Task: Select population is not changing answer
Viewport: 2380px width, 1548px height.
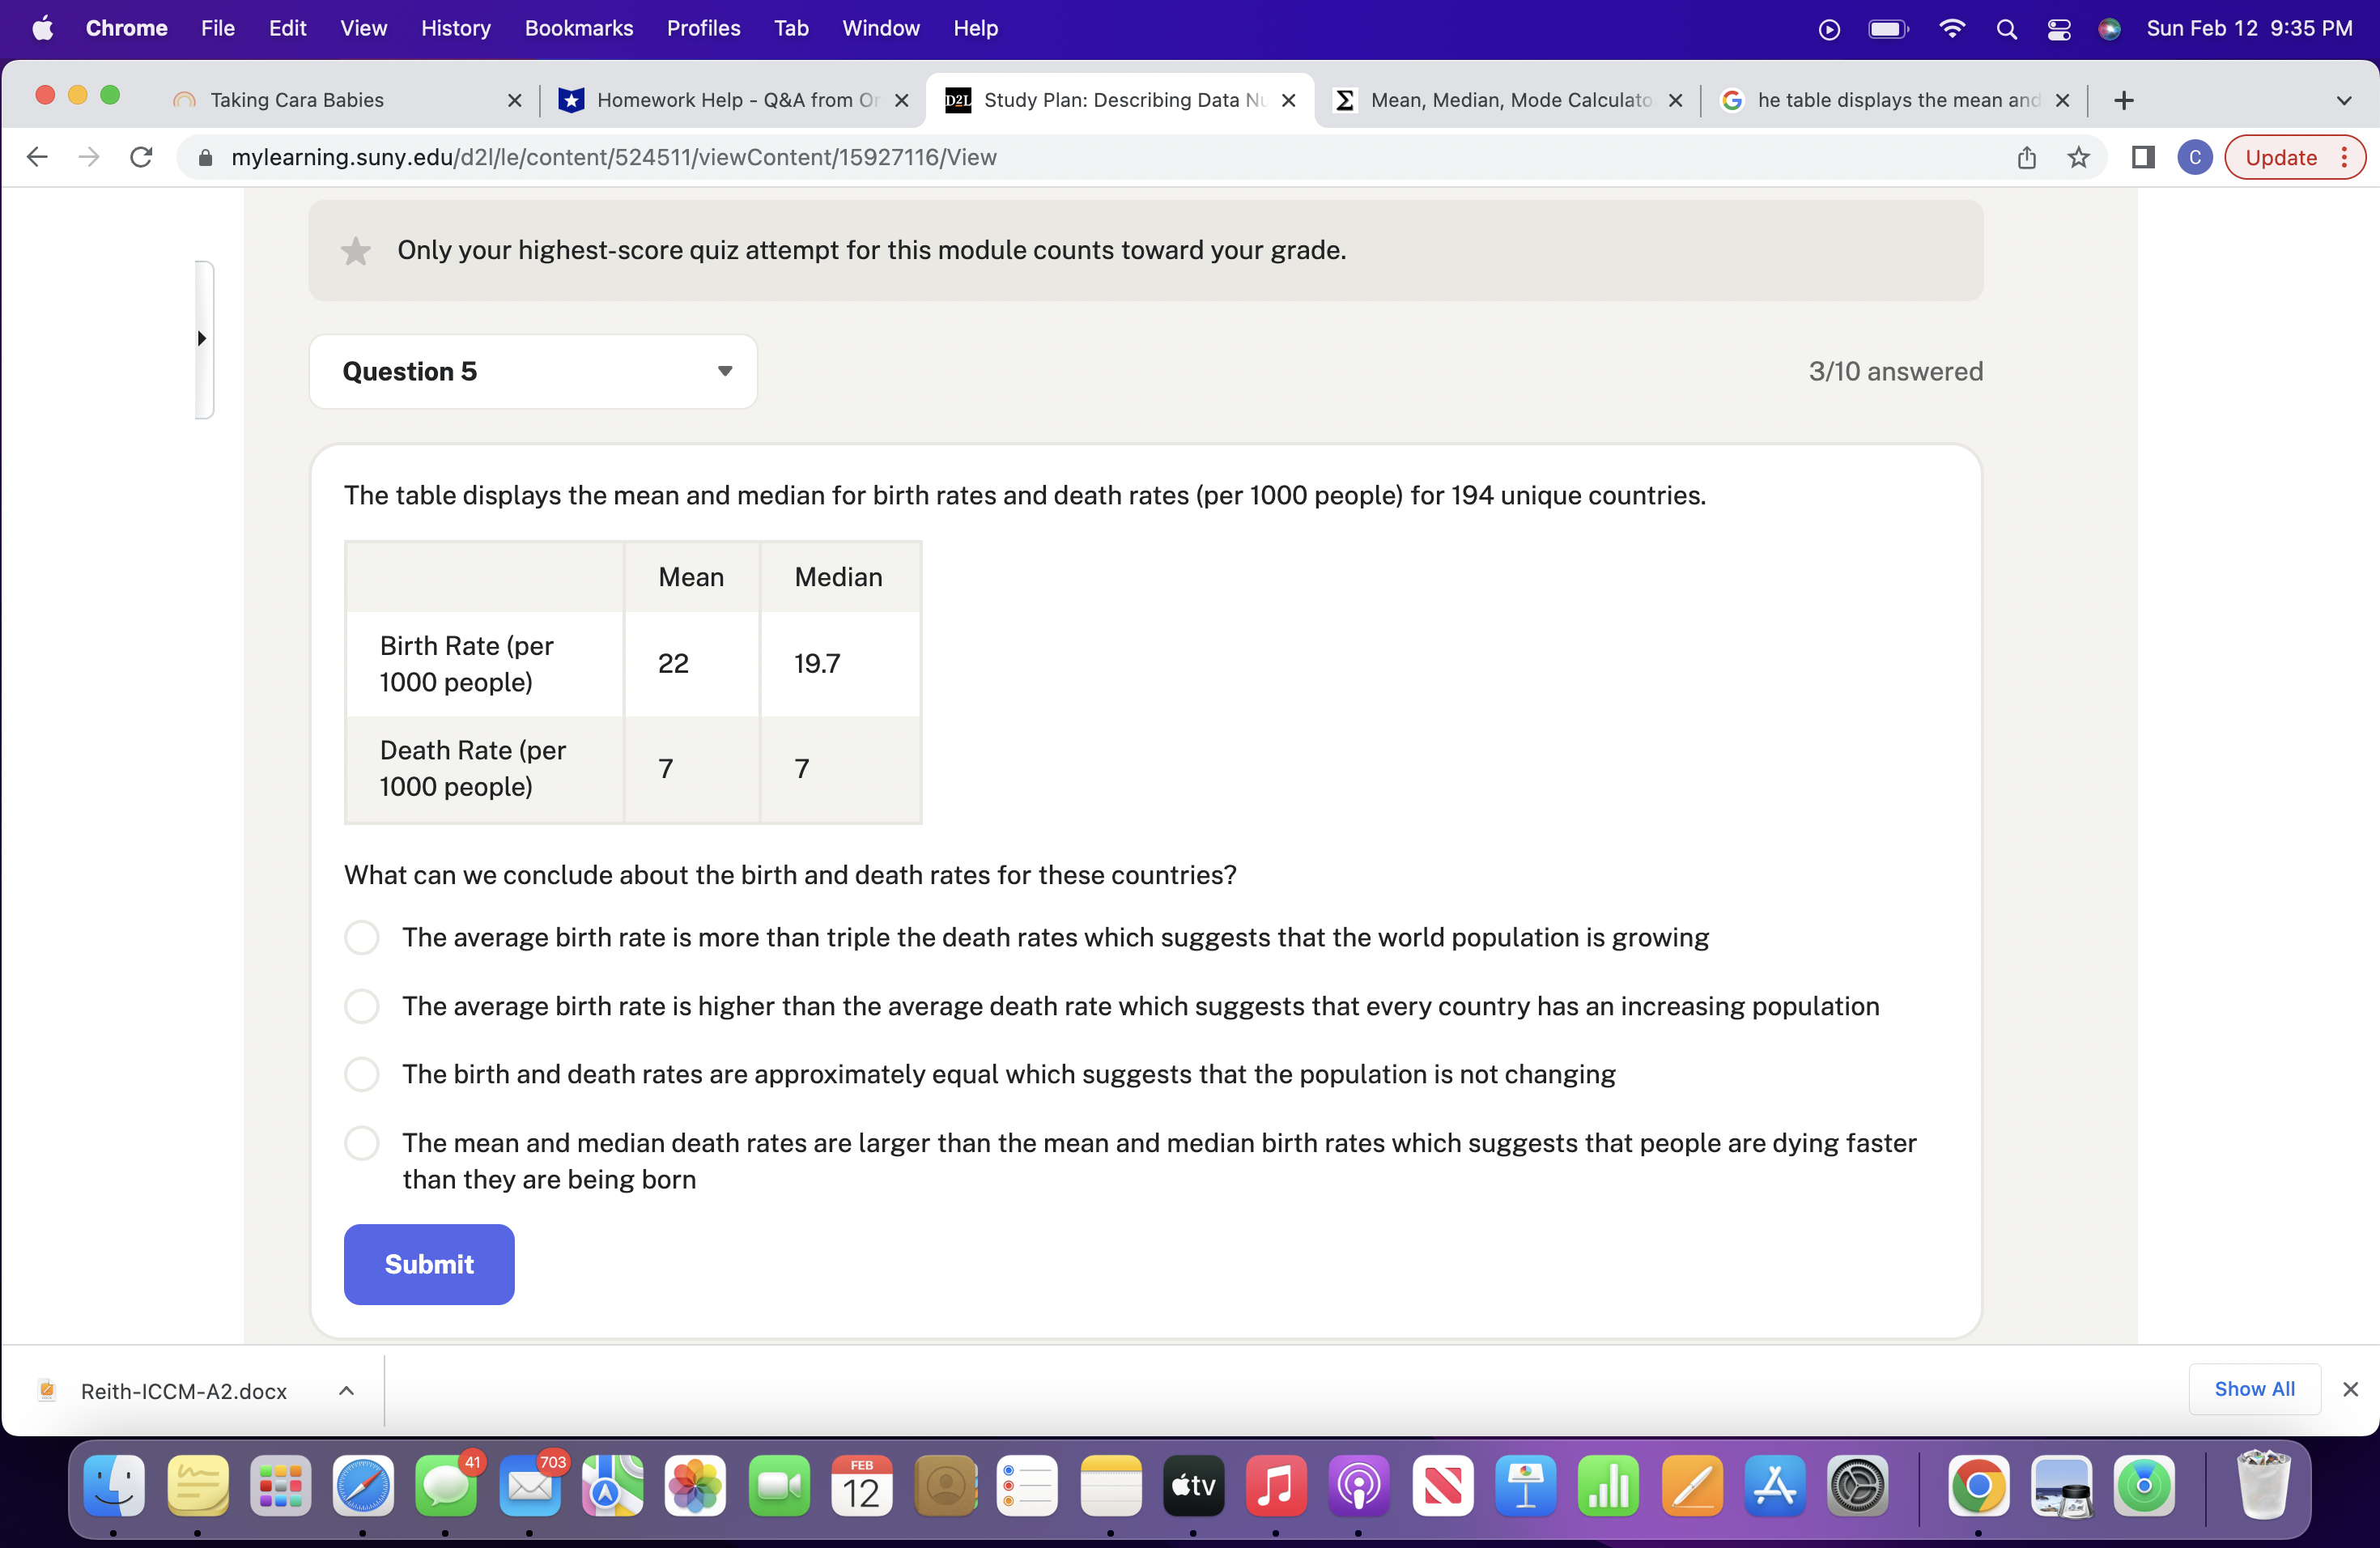Action: point(362,1074)
